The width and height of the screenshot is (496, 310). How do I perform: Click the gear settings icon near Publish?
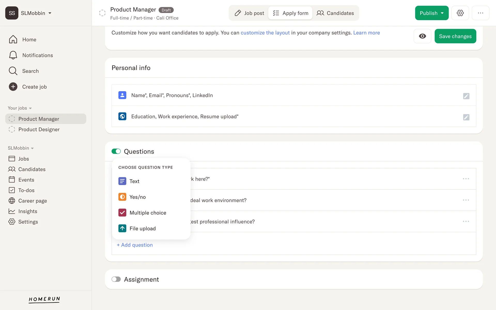coord(460,13)
